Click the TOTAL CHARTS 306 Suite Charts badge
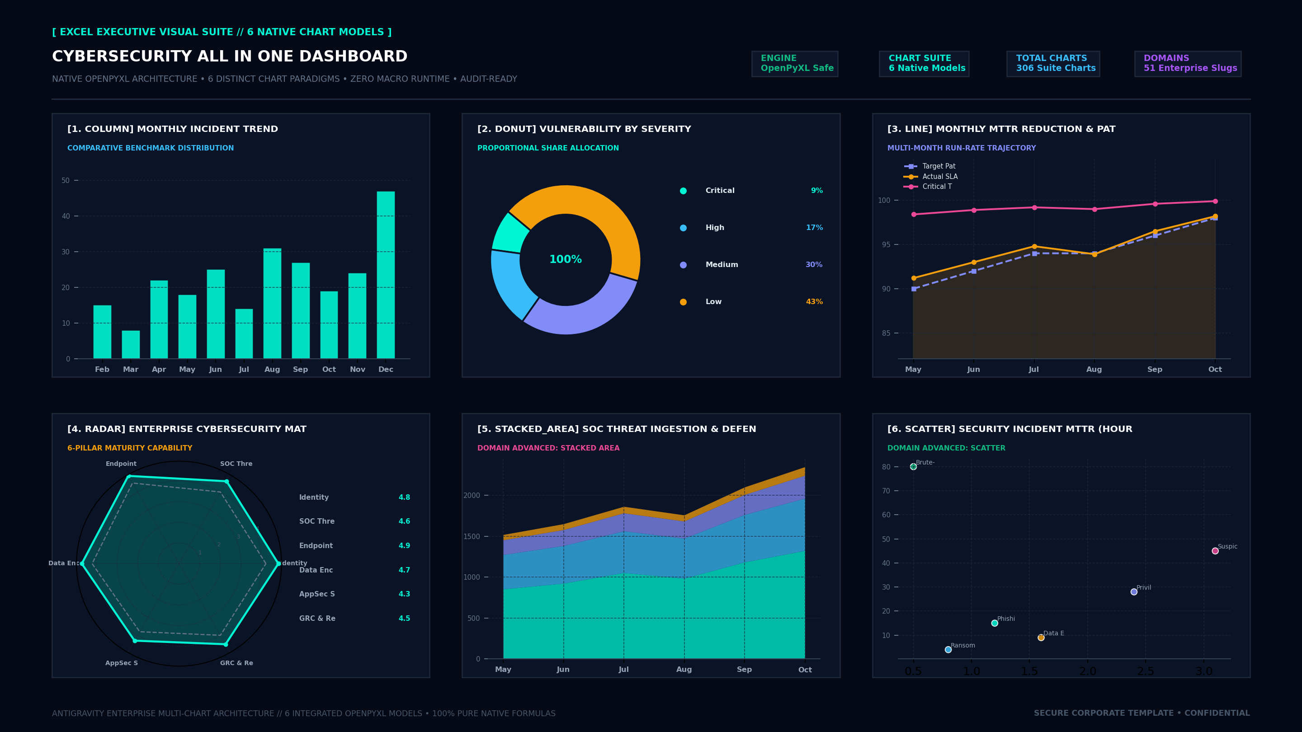 coord(1053,64)
